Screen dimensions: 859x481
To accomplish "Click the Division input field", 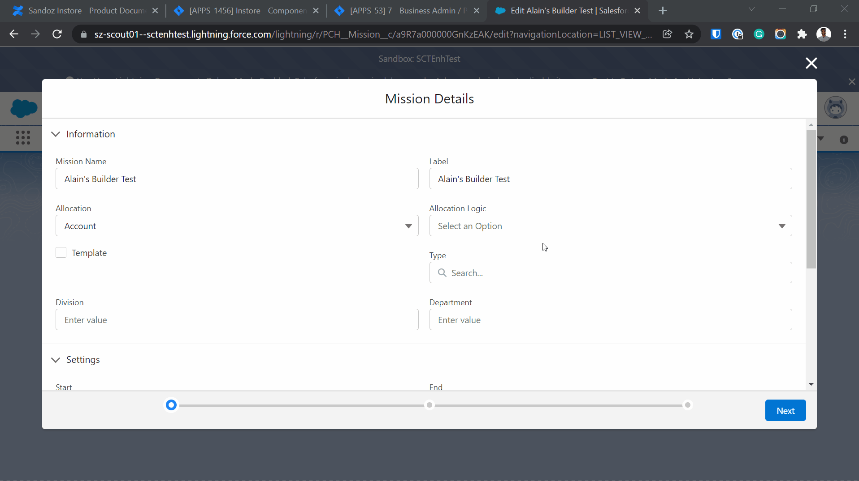I will (237, 320).
